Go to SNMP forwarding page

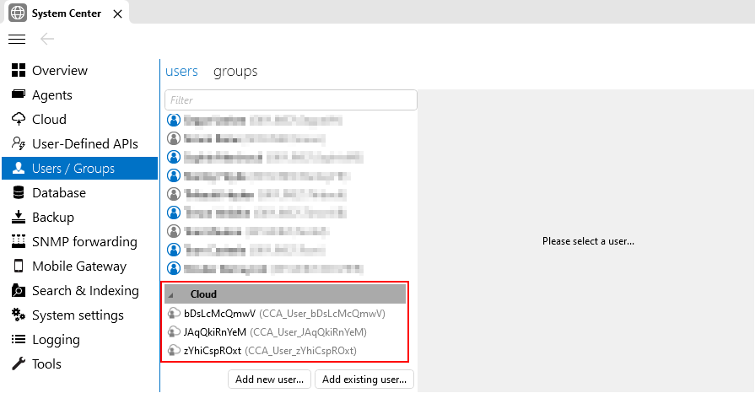[x=84, y=242]
